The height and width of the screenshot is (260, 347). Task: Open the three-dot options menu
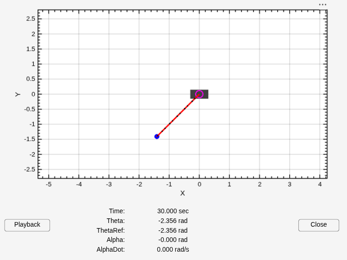click(x=322, y=5)
